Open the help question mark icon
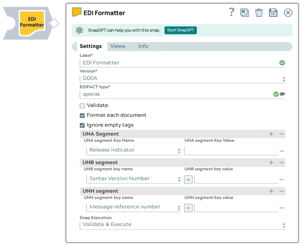The image size is (300, 244). pyautogui.click(x=232, y=12)
